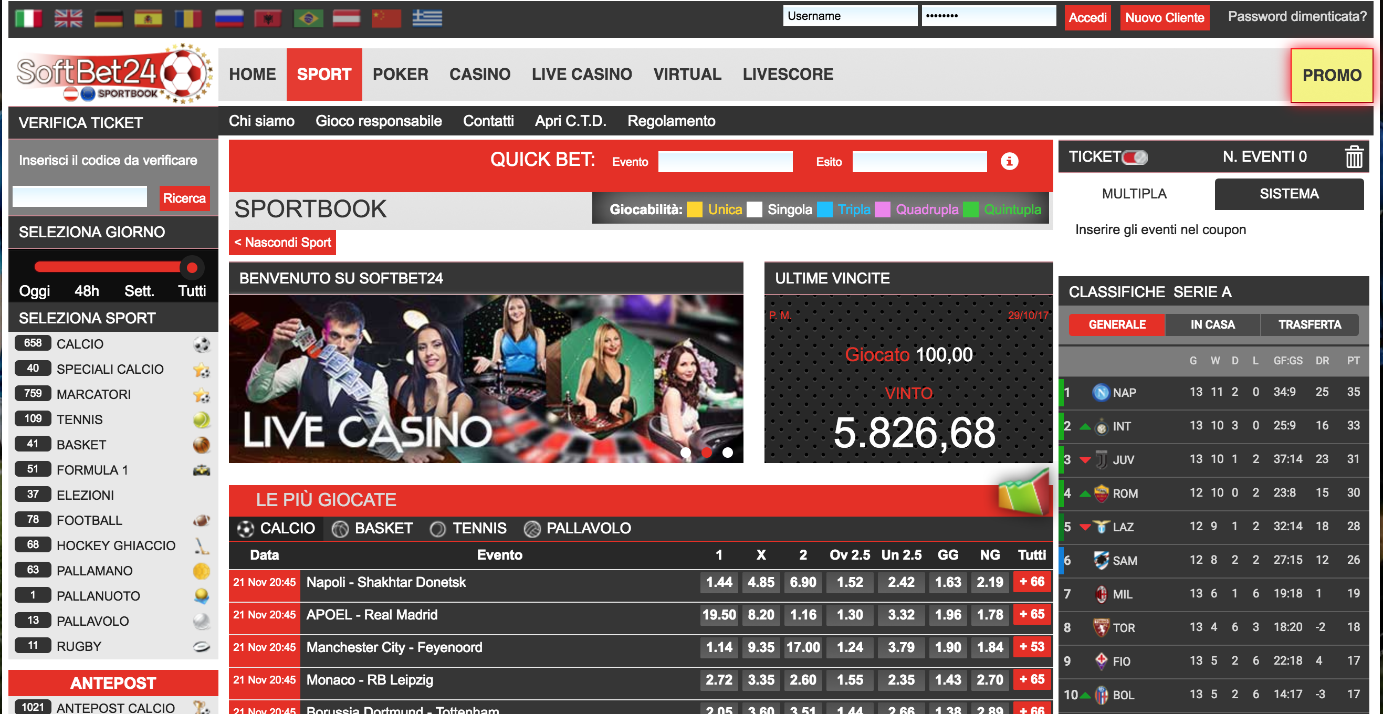This screenshot has width=1383, height=714.
Task: Empty the ticket with the trash icon
Action: pyautogui.click(x=1354, y=157)
